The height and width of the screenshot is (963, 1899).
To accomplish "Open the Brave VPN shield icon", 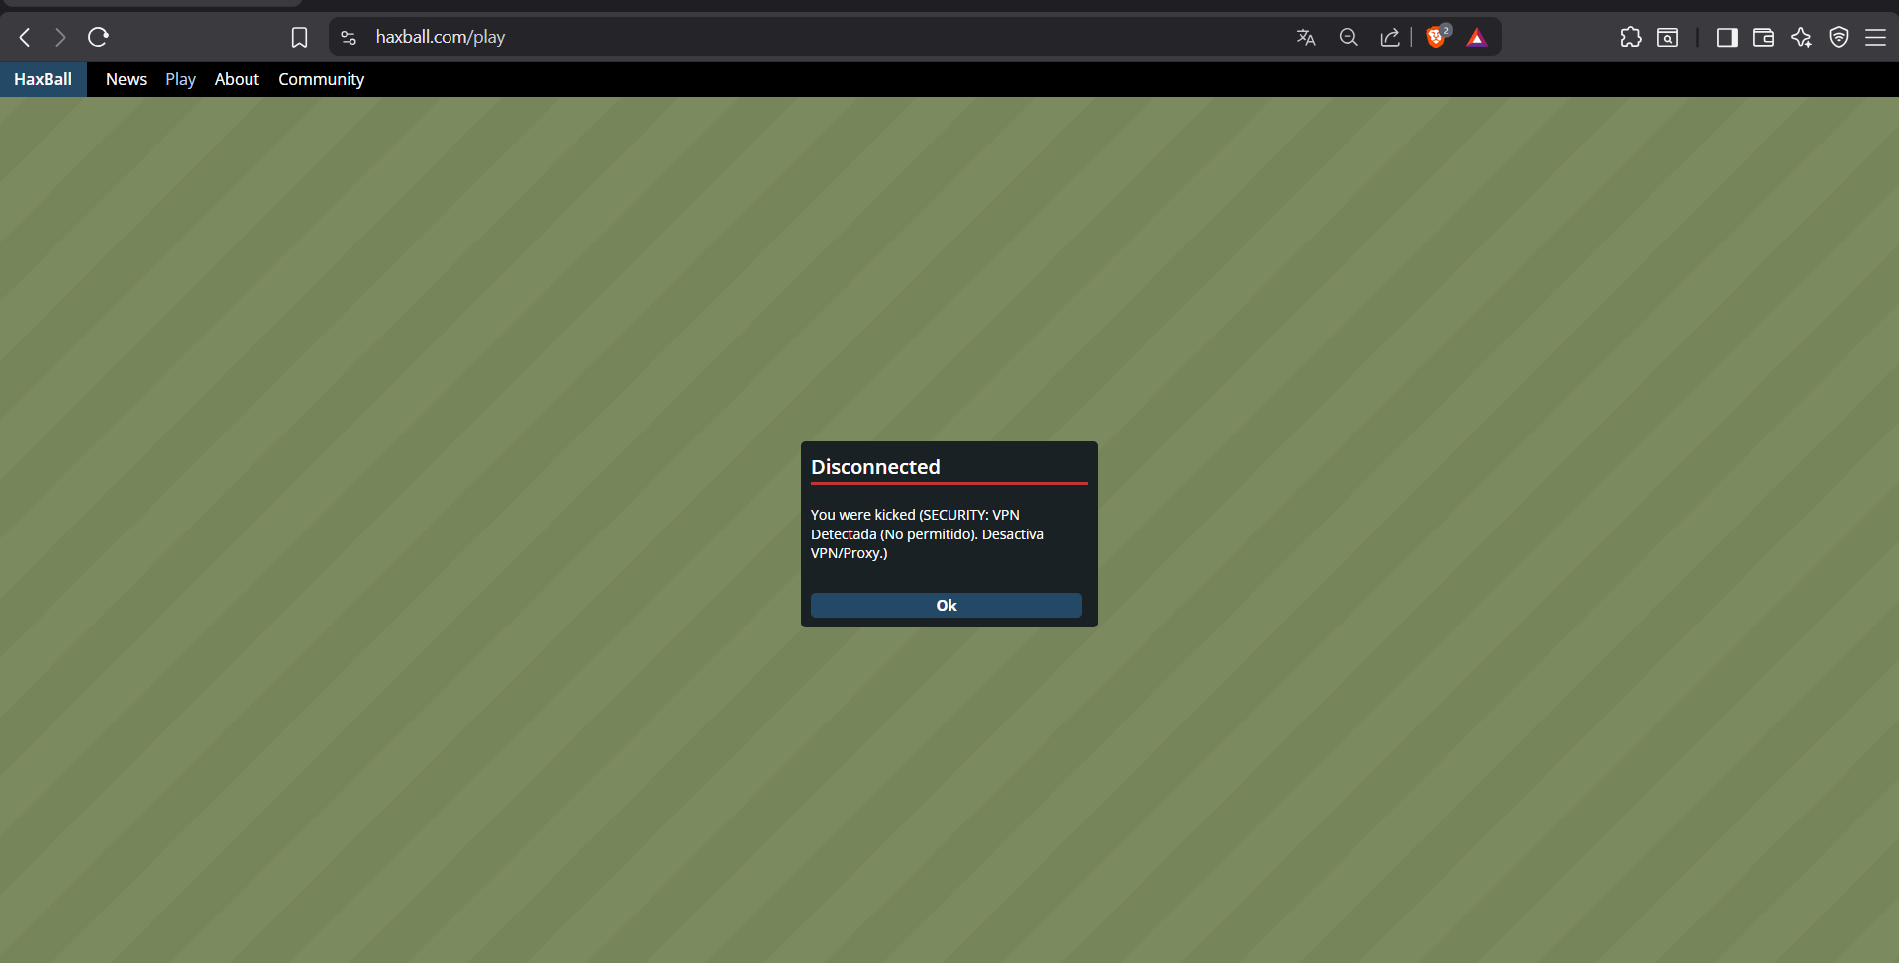I will point(1839,38).
